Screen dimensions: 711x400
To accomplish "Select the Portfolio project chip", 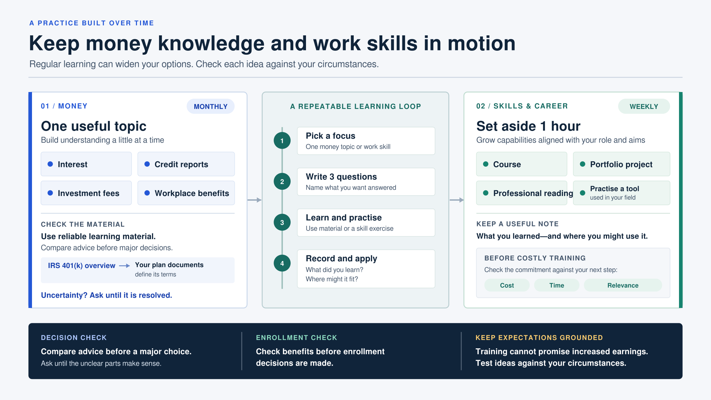I will 621,164.
